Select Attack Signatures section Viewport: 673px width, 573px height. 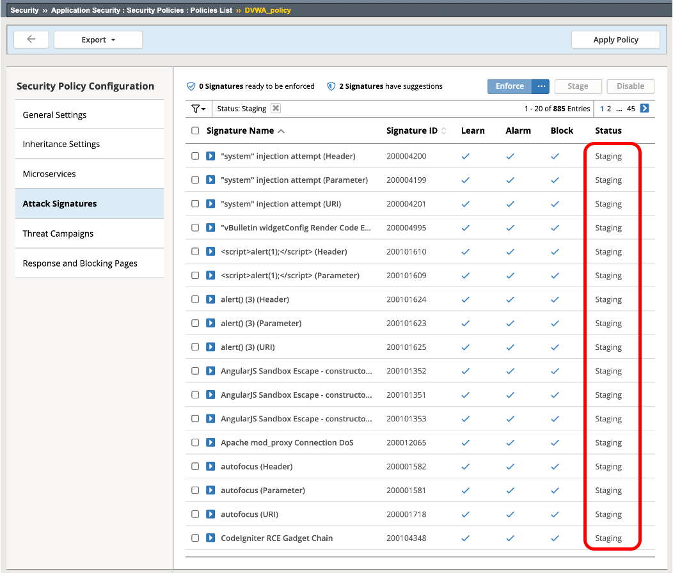(x=90, y=203)
